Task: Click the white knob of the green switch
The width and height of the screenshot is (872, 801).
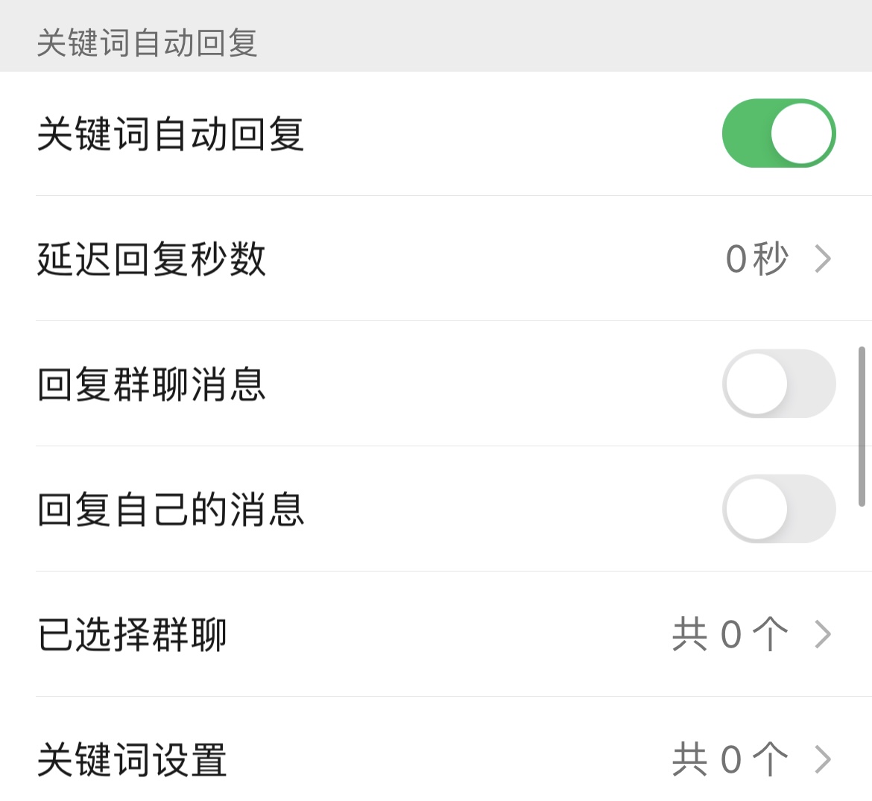Action: (801, 133)
